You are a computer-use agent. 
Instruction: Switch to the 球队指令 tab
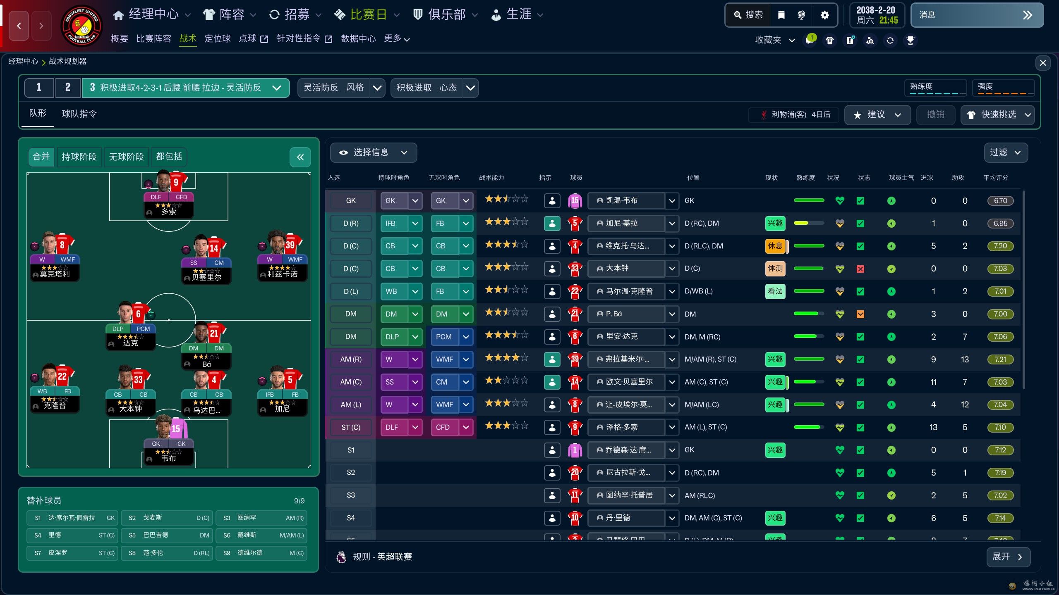coord(79,114)
